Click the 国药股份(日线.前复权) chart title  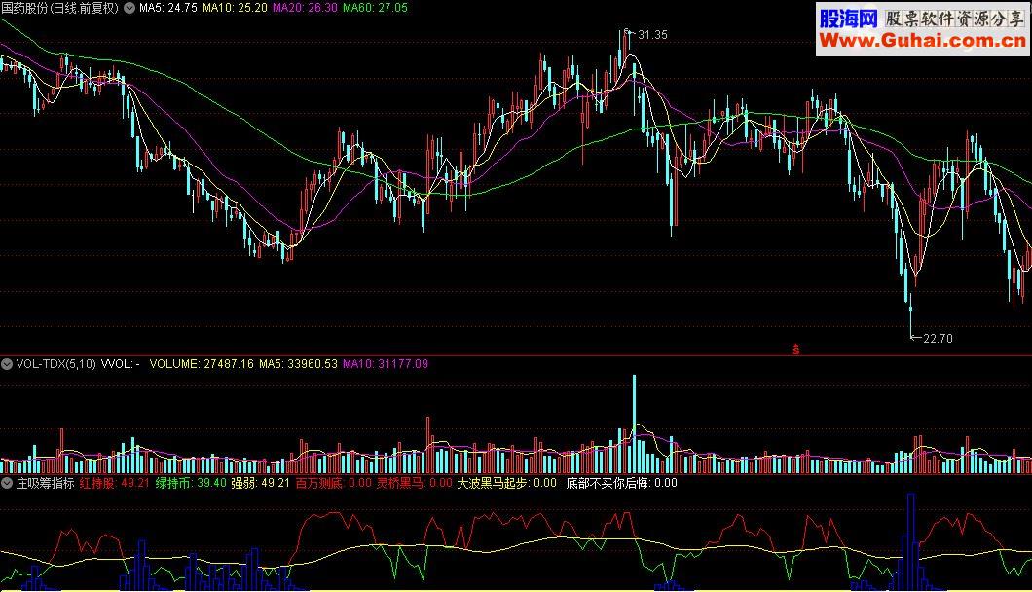coord(60,8)
